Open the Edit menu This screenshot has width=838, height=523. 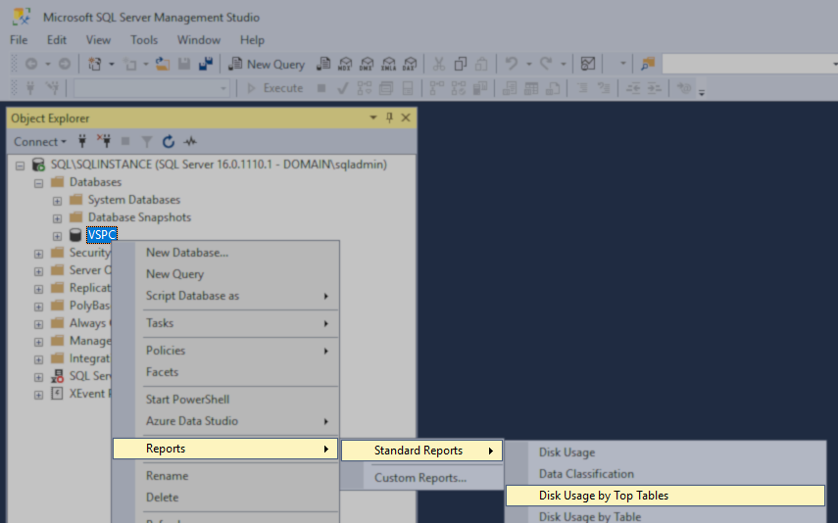click(57, 40)
